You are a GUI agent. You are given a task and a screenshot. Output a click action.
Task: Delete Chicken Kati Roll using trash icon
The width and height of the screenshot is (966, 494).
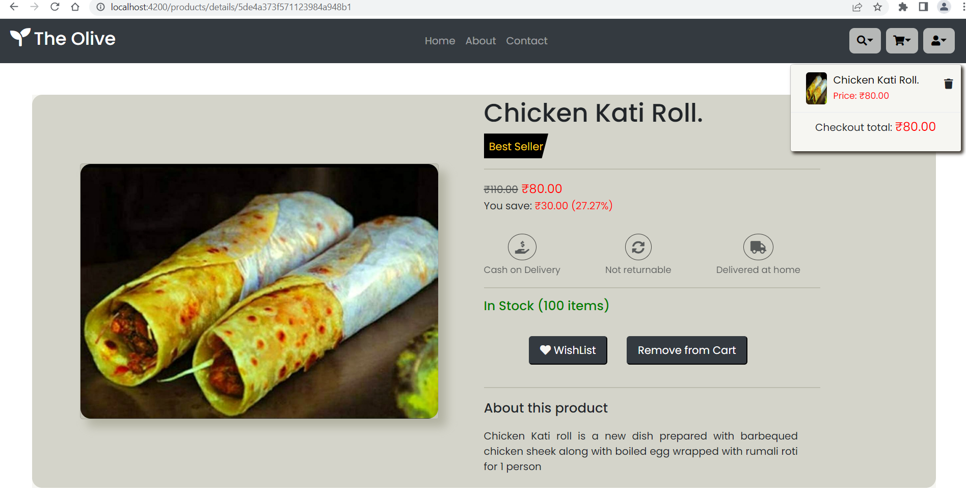[948, 83]
